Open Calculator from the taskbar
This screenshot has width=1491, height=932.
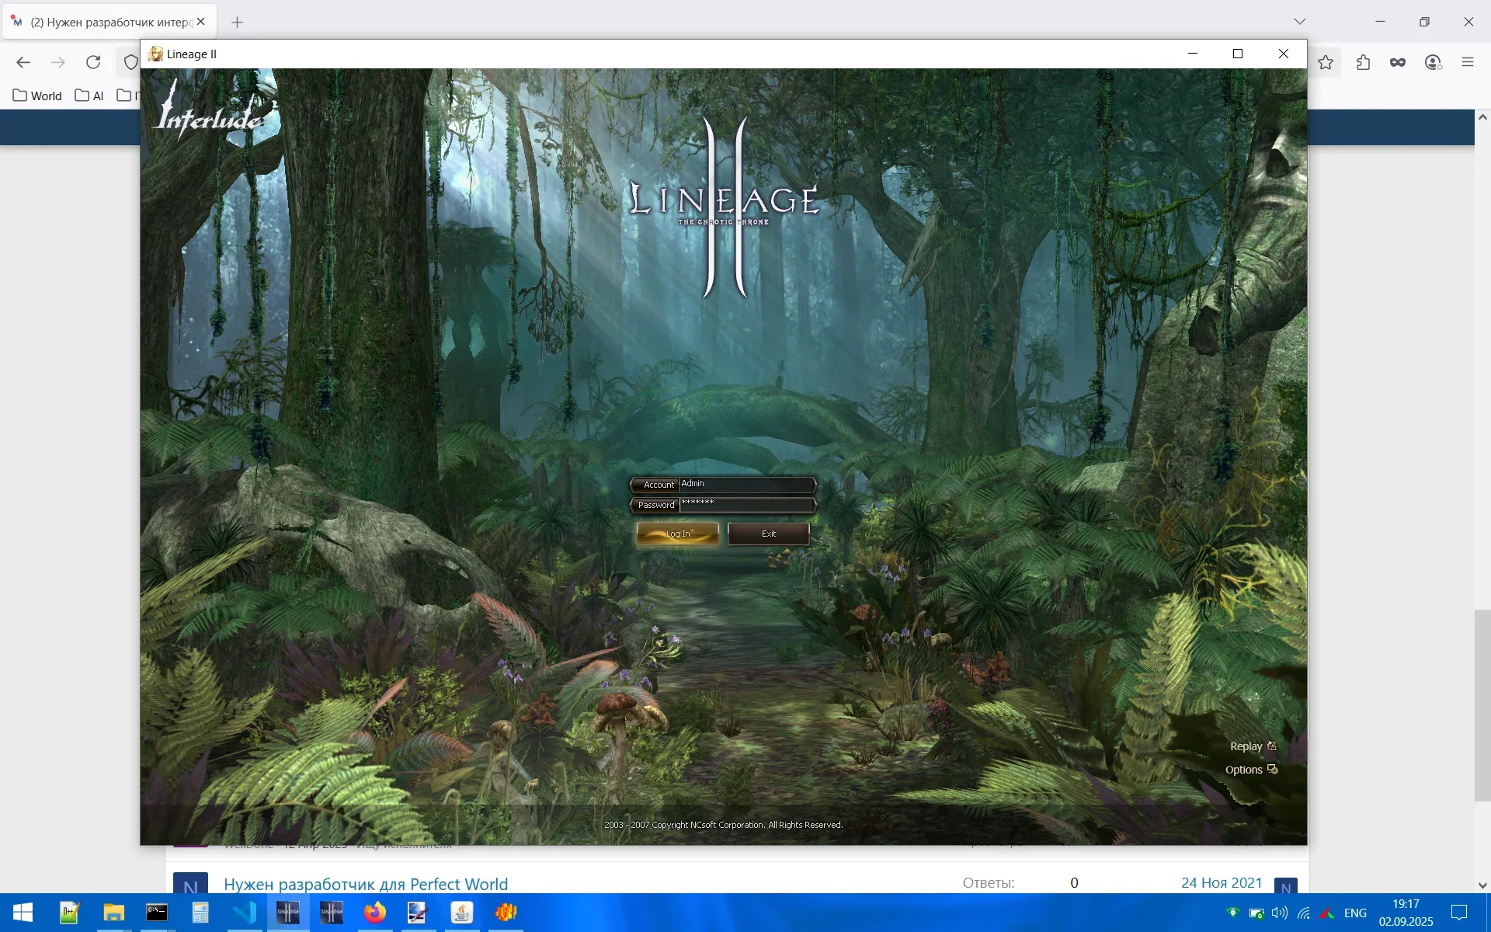(x=200, y=913)
